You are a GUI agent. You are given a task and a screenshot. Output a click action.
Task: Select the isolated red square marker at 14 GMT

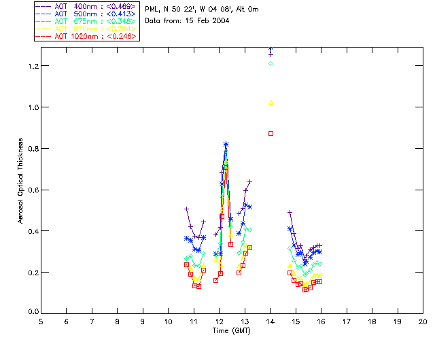coord(271,134)
